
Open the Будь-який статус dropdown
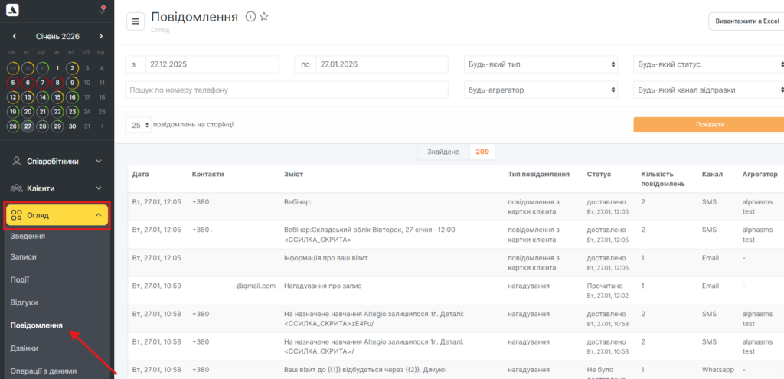(708, 64)
